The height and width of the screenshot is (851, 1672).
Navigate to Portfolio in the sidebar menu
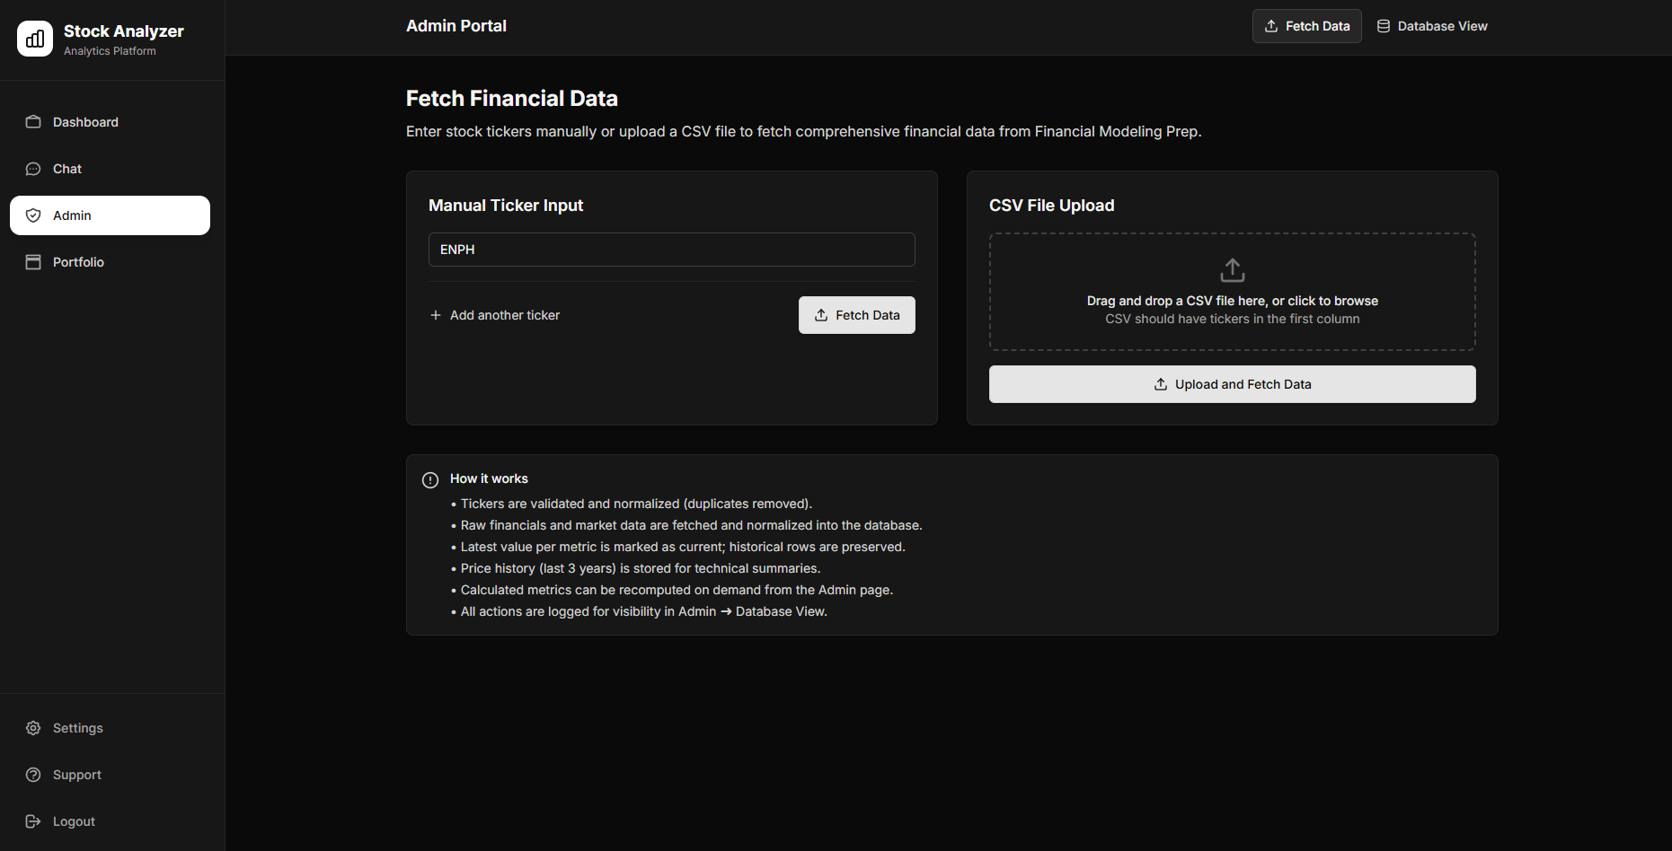point(78,261)
